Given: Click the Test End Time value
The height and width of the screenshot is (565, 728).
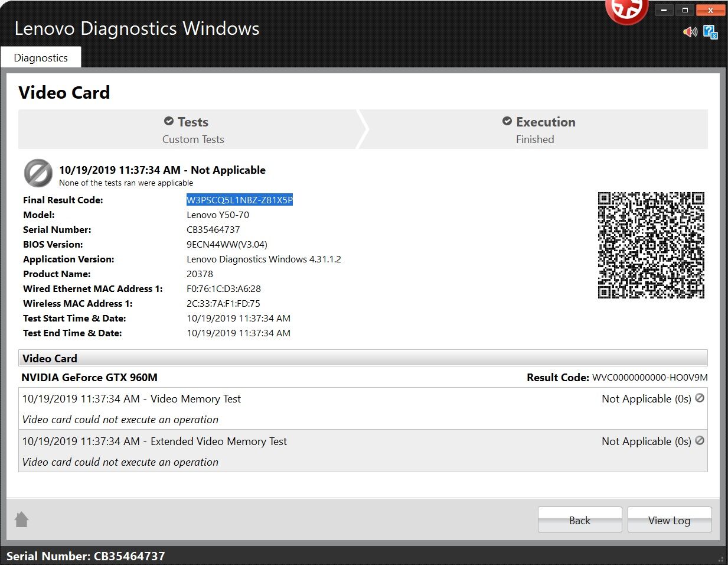Looking at the screenshot, I should point(239,333).
